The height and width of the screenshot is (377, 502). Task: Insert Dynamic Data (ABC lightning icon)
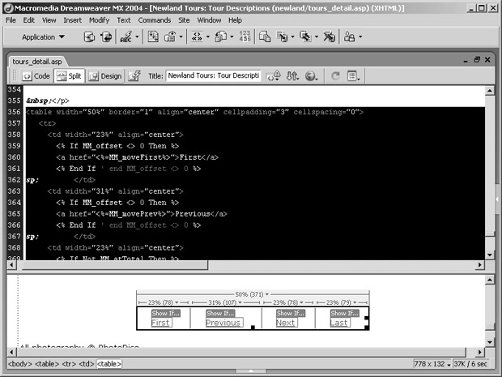(125, 36)
